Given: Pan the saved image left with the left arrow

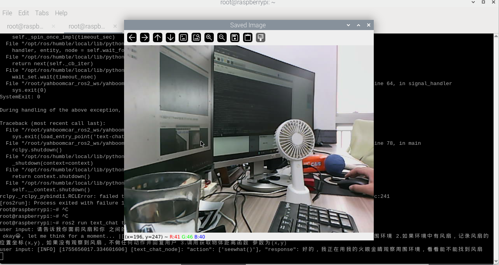Looking at the screenshot, I should tap(132, 37).
